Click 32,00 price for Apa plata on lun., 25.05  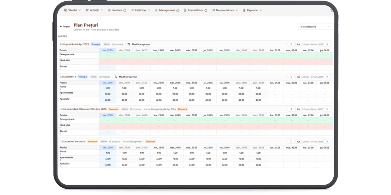click(158, 165)
